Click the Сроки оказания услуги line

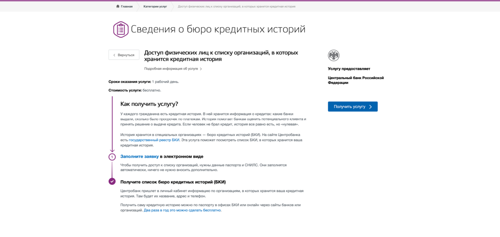coord(144,82)
